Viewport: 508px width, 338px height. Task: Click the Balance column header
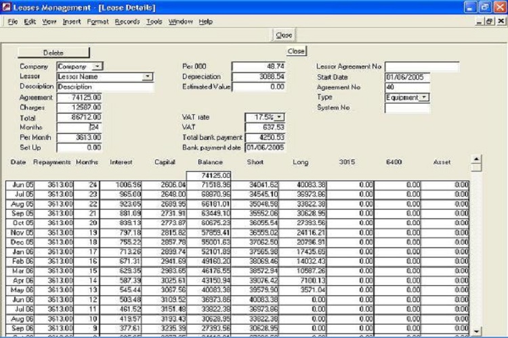210,162
